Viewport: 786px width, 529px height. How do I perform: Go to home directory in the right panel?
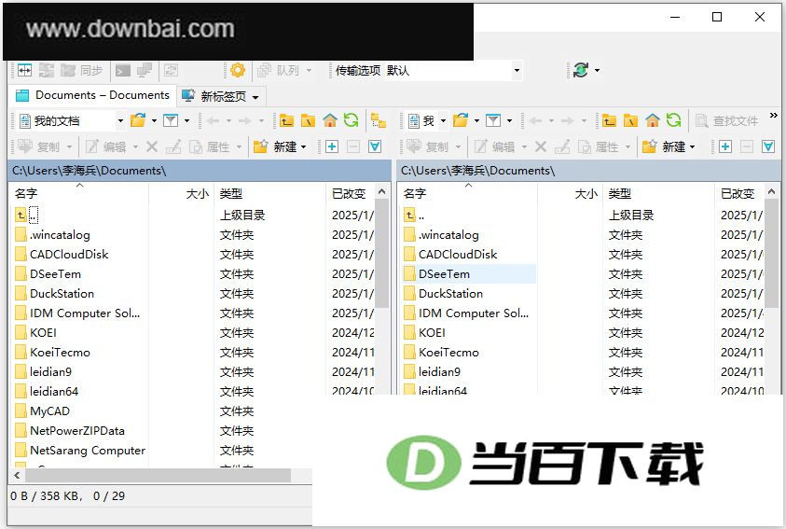[652, 120]
